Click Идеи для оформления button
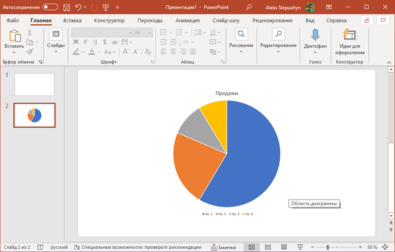The height and width of the screenshot is (252, 395). pyautogui.click(x=350, y=41)
